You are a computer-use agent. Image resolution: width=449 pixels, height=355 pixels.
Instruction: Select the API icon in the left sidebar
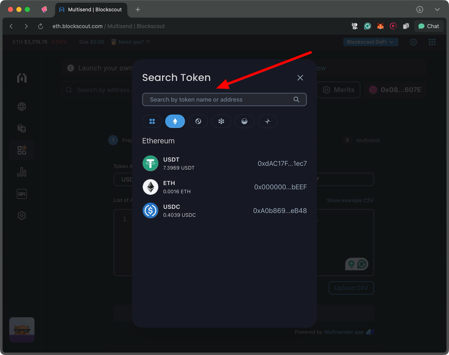(x=22, y=194)
